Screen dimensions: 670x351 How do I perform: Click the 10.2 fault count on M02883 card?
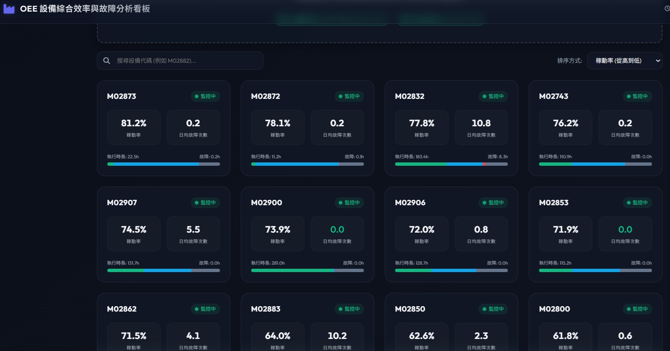tap(337, 336)
